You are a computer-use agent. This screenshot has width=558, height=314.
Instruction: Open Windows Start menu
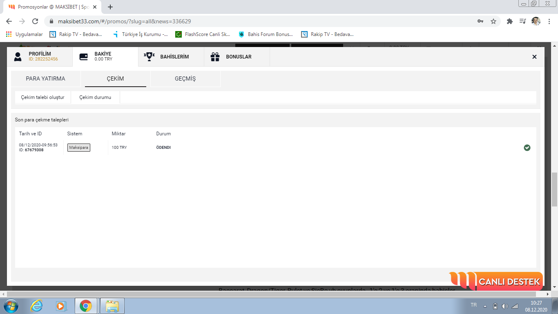[11, 306]
